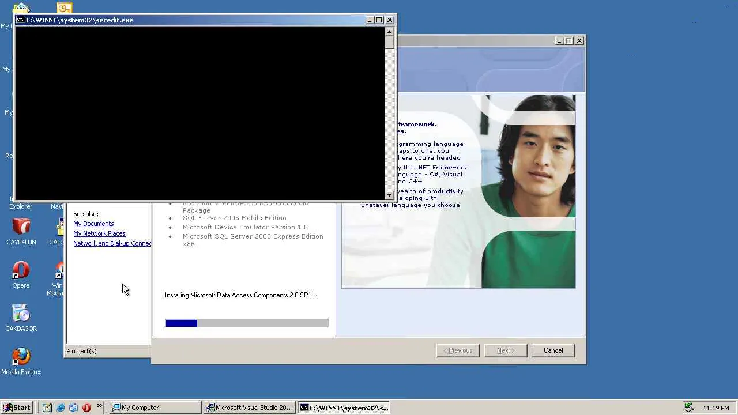Open the My Network Places link
The image size is (738, 415).
pyautogui.click(x=99, y=233)
